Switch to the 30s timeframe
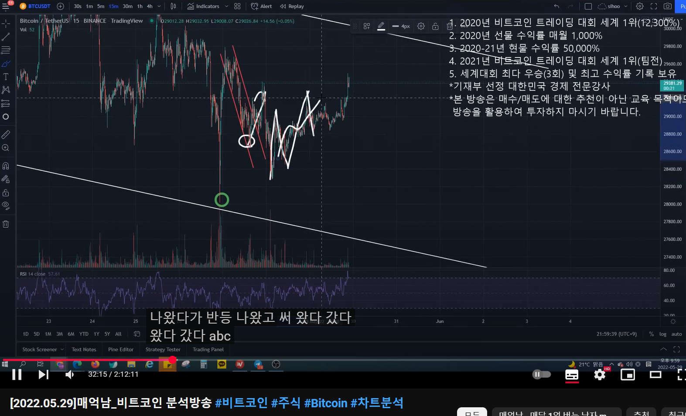This screenshot has width=686, height=416. 78,6
